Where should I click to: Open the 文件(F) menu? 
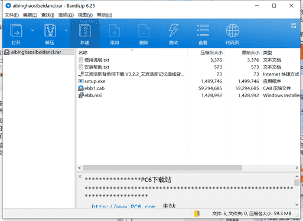click(x=12, y=15)
